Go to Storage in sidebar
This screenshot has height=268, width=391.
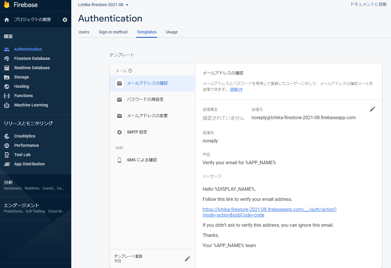(22, 77)
